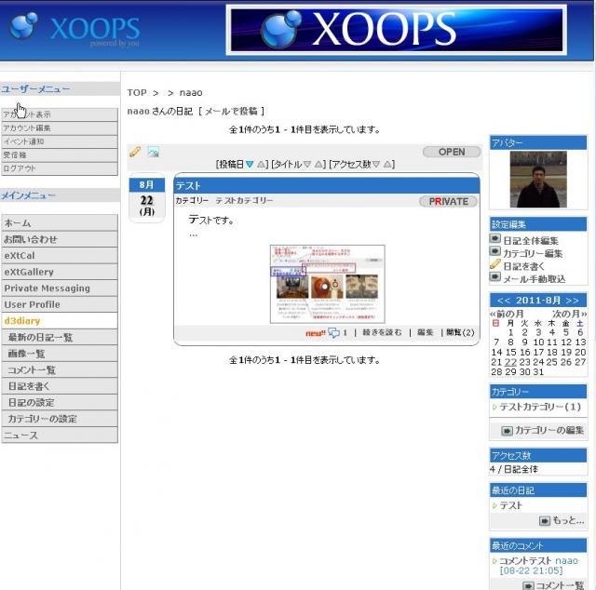Screen dimensions: 596x590
Task: Open コメントテスト recent comment
Action: 525,561
